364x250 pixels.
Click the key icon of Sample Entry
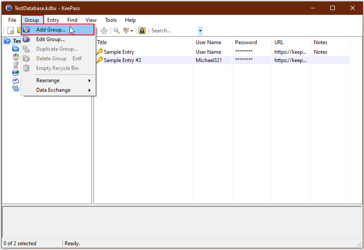pos(99,52)
